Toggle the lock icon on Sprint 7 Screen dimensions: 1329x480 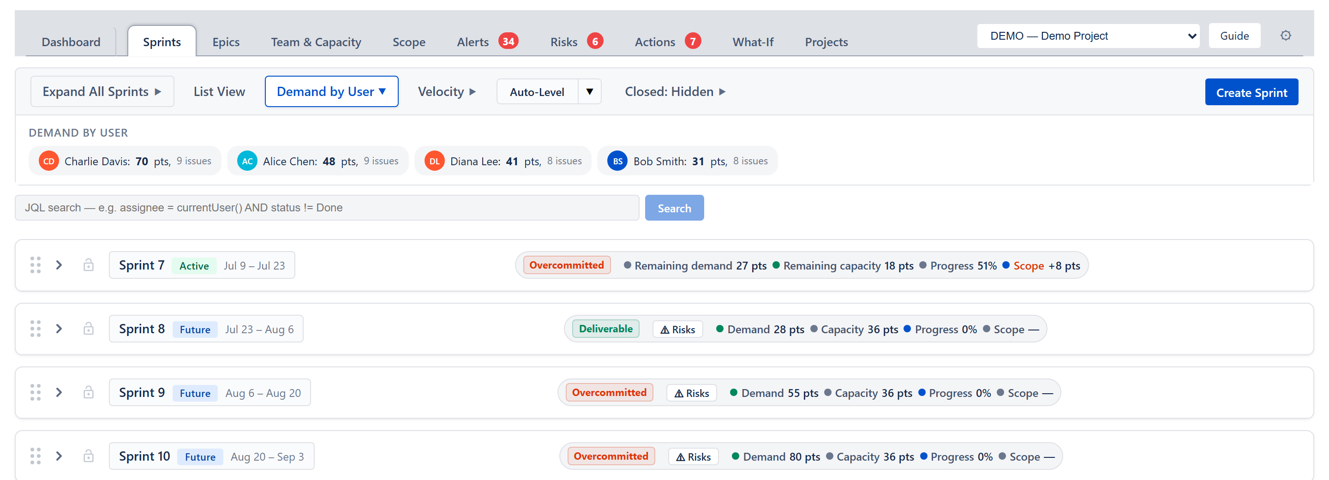pyautogui.click(x=89, y=265)
